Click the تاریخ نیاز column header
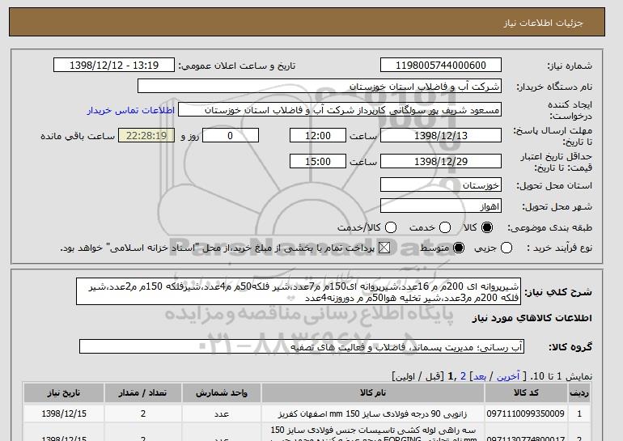623x441 pixels. [x=64, y=393]
